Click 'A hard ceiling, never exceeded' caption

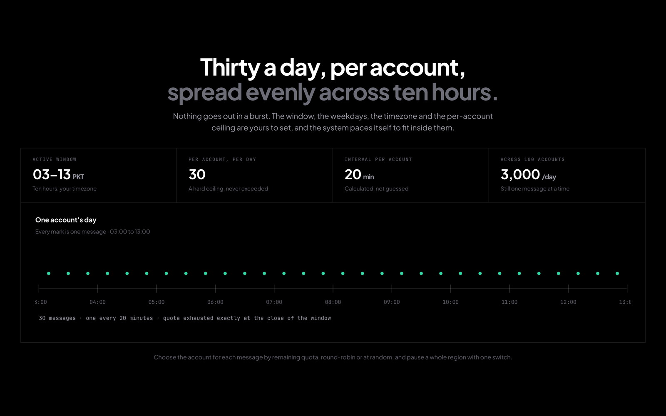228,188
